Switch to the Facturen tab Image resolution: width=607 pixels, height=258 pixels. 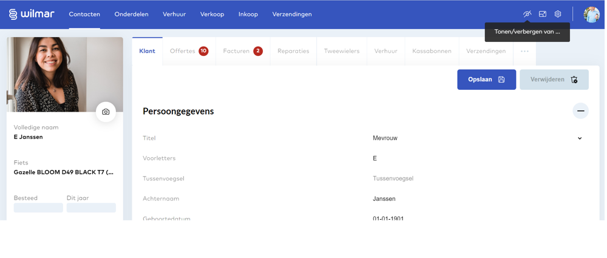(243, 51)
